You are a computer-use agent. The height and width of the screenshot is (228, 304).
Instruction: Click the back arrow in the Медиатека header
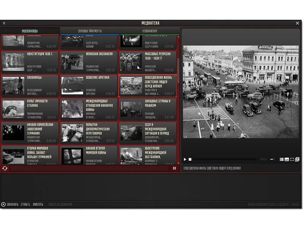[4, 23]
